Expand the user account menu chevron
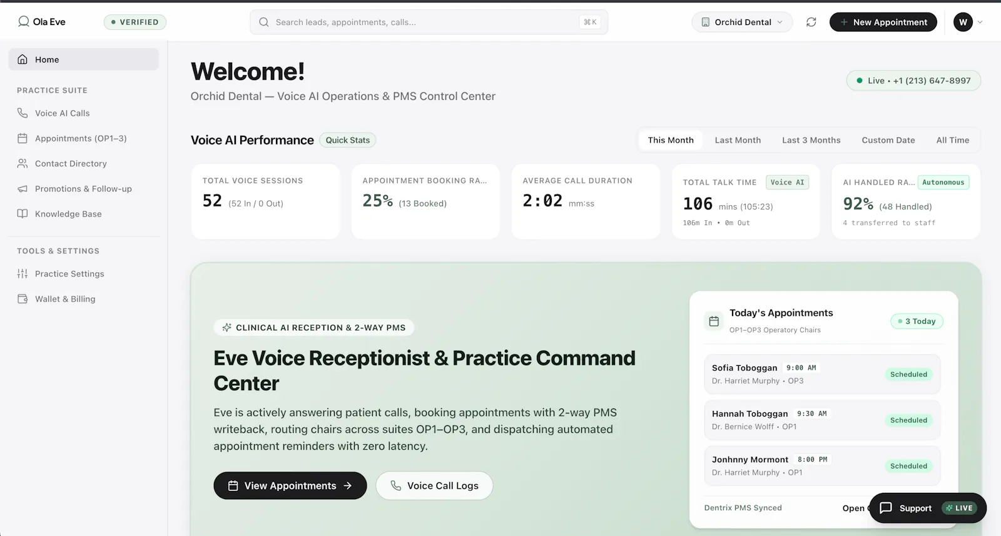1001x536 pixels. click(x=980, y=22)
